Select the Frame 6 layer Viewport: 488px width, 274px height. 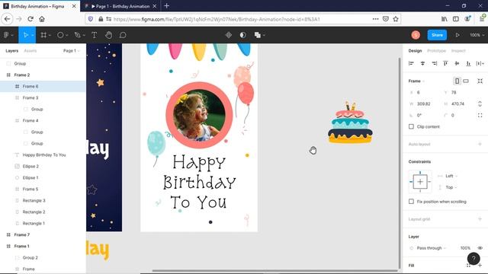(x=43, y=86)
